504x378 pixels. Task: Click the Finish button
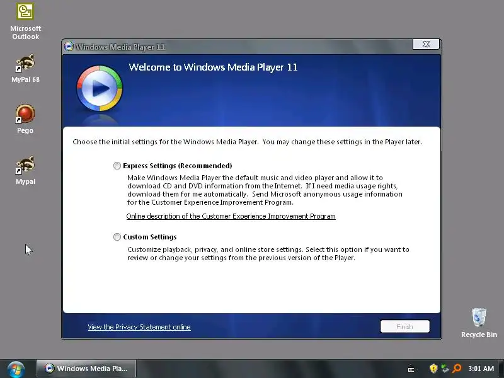(x=404, y=326)
